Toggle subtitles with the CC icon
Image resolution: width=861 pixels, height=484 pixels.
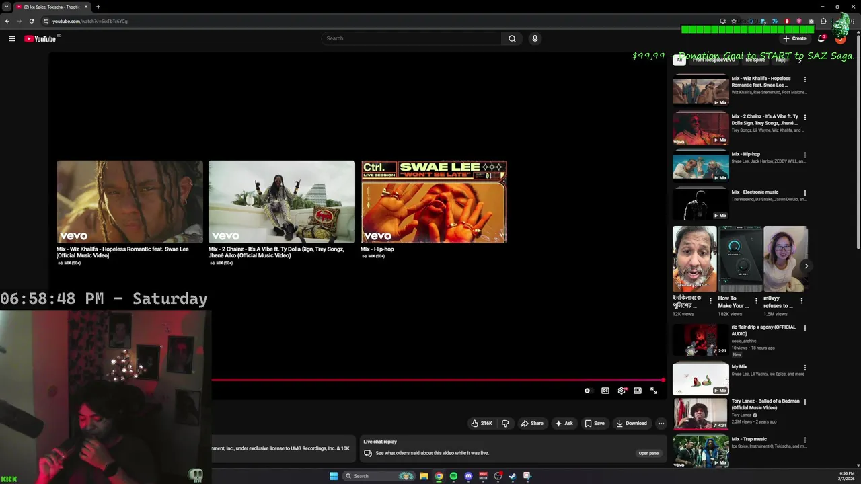pyautogui.click(x=605, y=391)
